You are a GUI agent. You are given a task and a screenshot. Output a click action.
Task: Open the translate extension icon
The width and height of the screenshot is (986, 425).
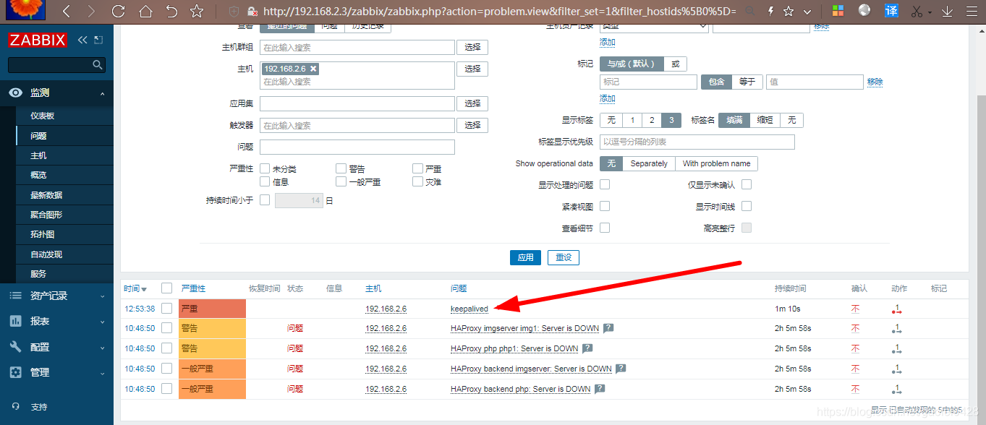[892, 11]
